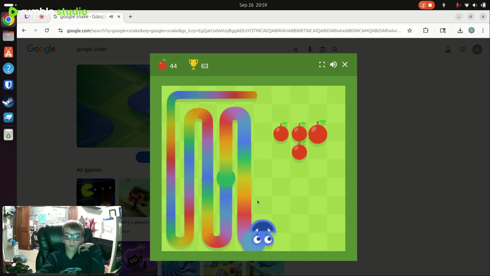The image size is (490, 276).
Task: Click the Google logo
Action: coord(41,49)
